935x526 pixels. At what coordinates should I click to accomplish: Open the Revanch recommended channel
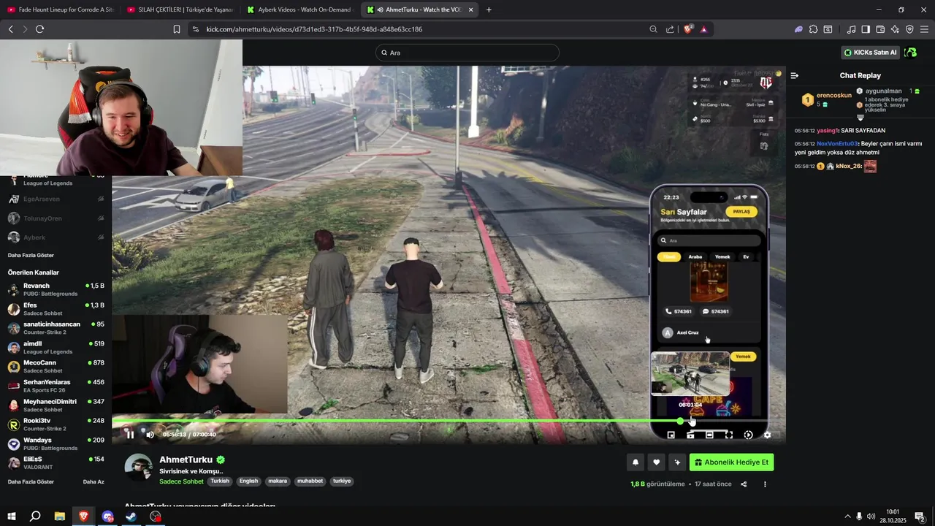click(x=56, y=289)
